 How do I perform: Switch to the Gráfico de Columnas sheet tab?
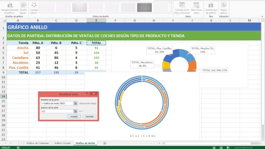38,143
